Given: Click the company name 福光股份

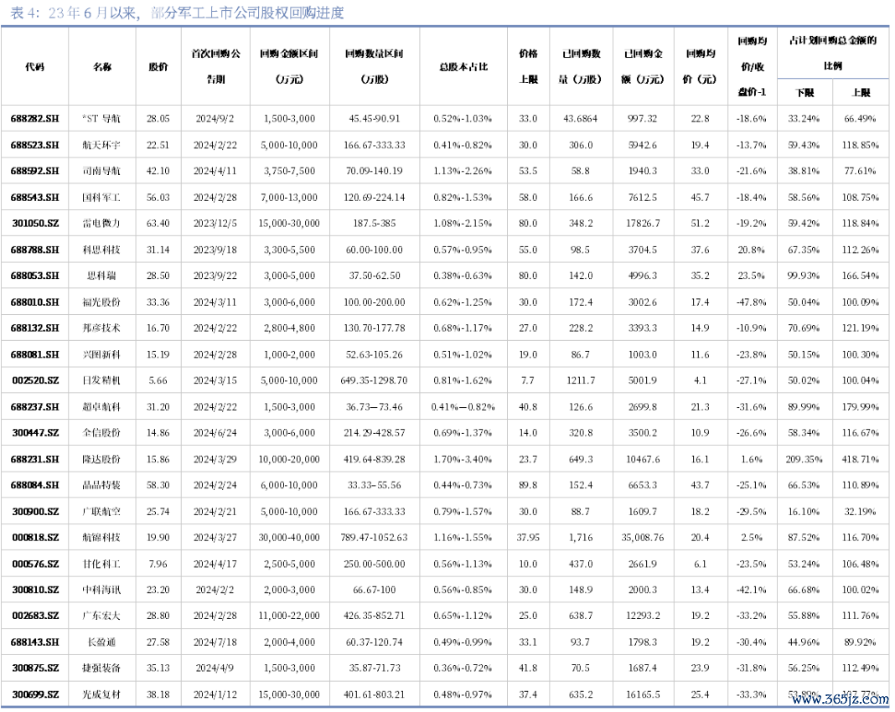Looking at the screenshot, I should [101, 302].
